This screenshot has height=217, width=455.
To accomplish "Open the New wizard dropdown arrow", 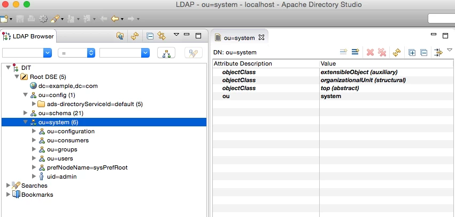I will pyautogui.click(x=11, y=19).
